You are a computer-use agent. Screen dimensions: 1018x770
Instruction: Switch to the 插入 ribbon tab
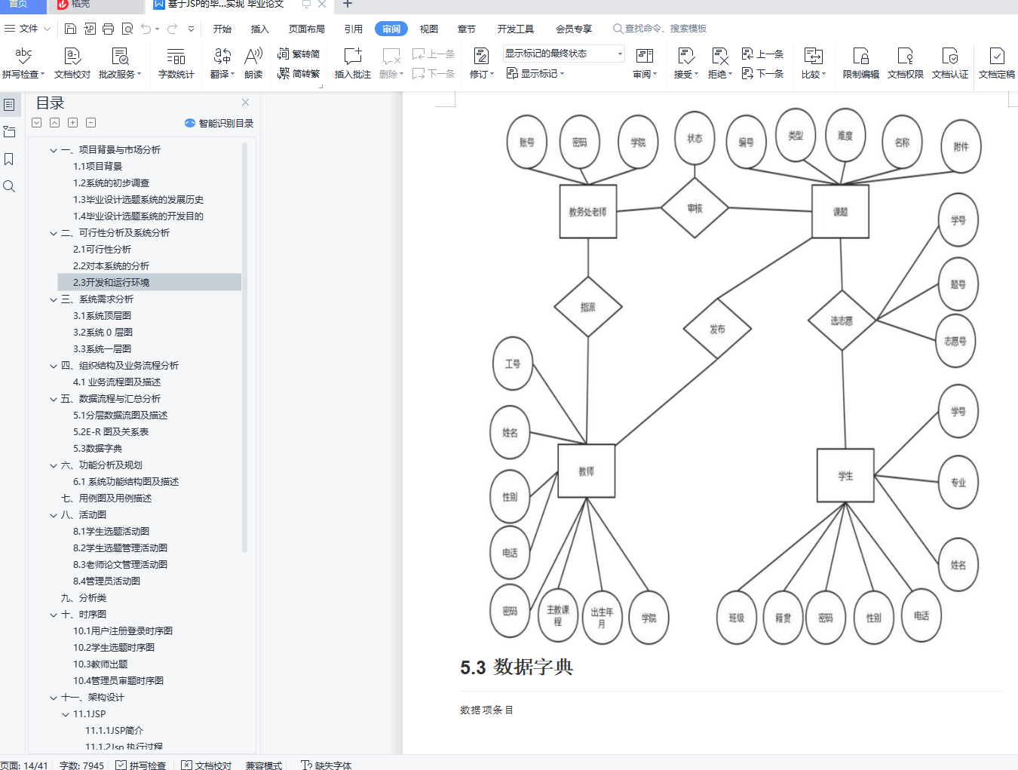coord(260,29)
